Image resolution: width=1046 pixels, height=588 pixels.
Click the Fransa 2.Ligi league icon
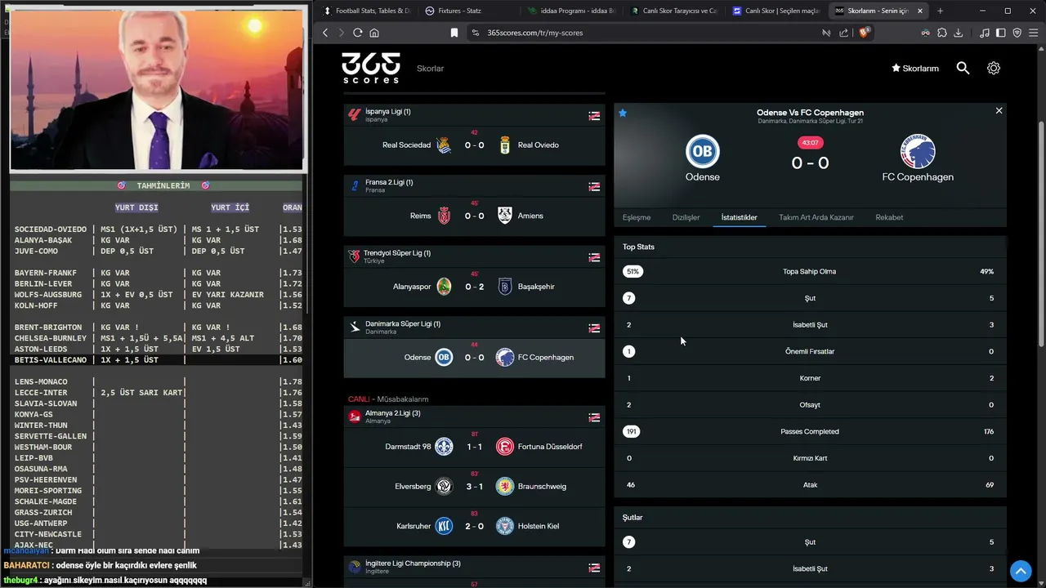tap(355, 186)
